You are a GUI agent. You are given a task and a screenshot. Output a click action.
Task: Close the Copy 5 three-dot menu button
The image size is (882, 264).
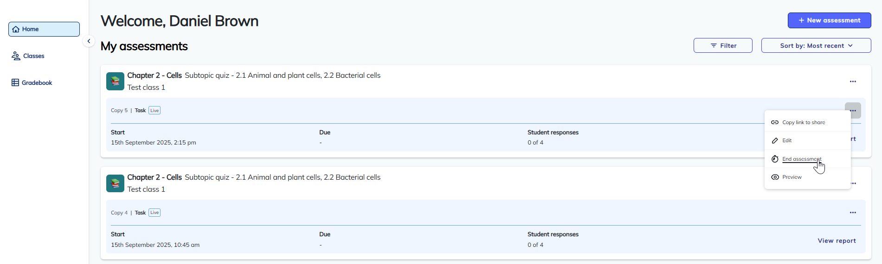pos(853,111)
